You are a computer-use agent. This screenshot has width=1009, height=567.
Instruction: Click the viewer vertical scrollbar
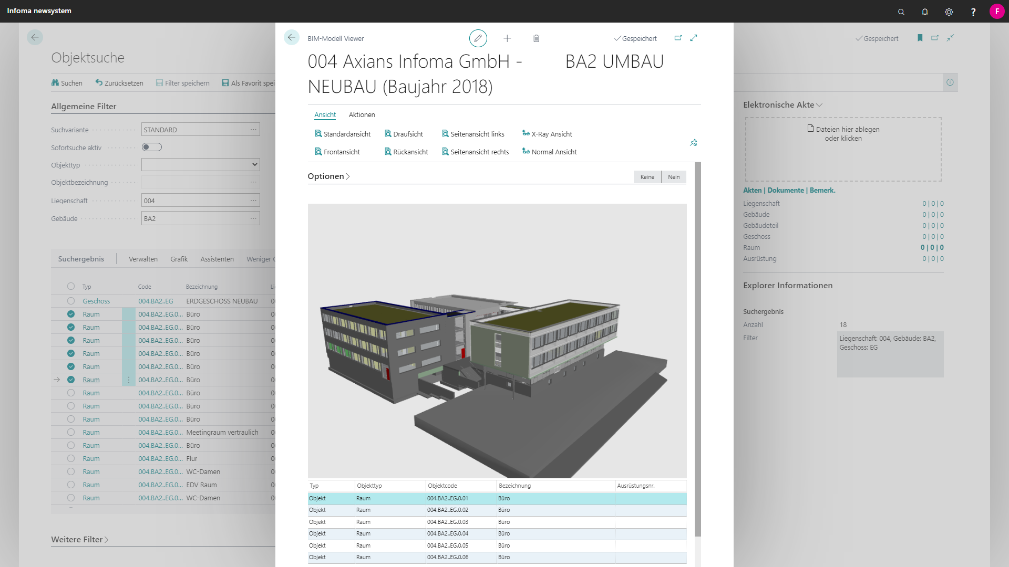click(698, 346)
